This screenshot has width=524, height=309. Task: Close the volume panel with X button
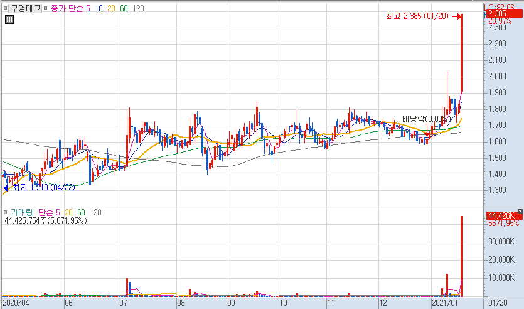[520, 212]
